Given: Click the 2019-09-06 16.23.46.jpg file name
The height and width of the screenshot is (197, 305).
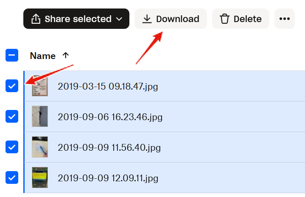Looking at the screenshot, I should [x=110, y=117].
